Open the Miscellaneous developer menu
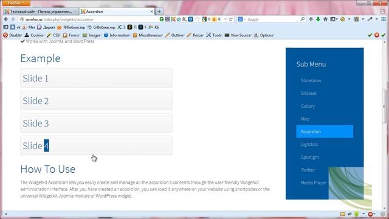 point(148,35)
